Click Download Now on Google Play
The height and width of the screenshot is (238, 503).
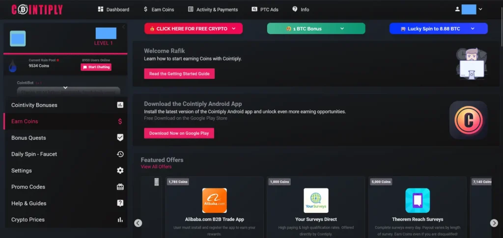click(x=179, y=133)
